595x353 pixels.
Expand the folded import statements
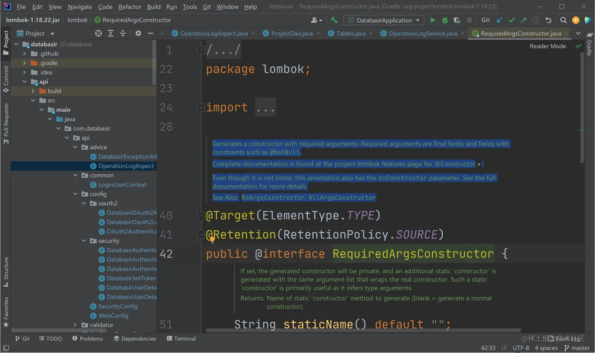coord(201,107)
